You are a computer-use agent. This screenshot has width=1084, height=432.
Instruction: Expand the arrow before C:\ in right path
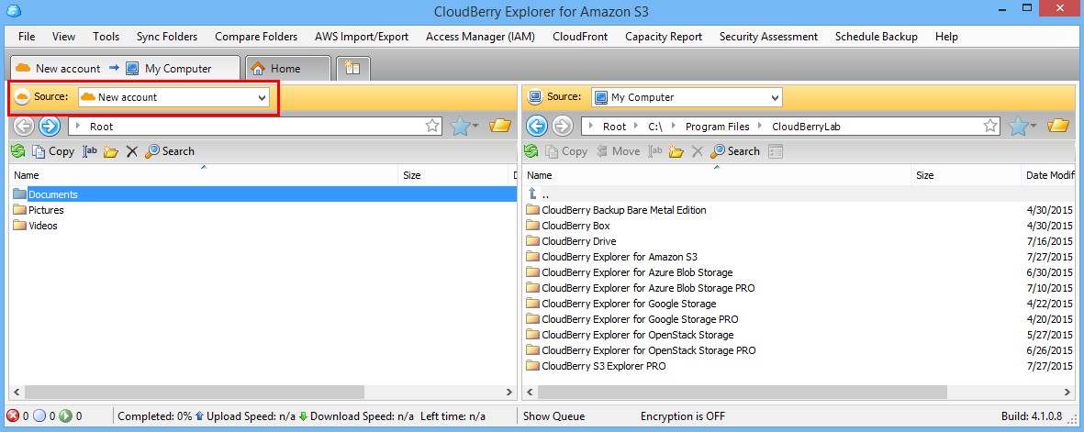pos(636,127)
